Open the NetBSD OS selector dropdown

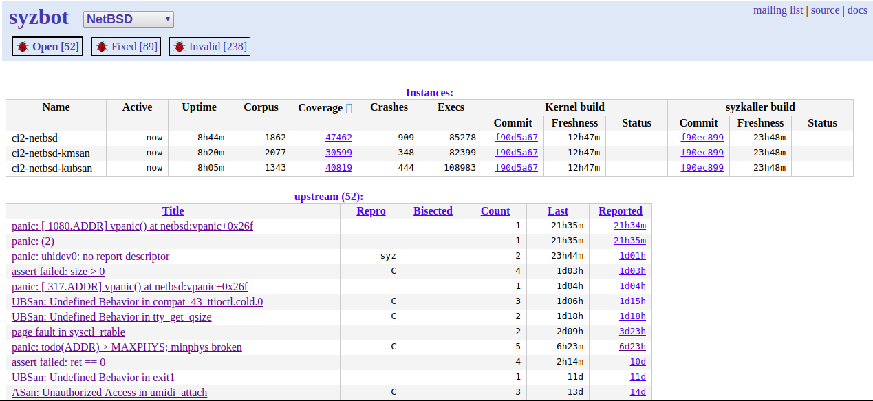coord(129,19)
